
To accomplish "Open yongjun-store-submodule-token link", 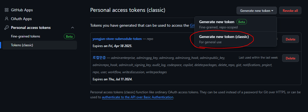I will click(x=117, y=39).
